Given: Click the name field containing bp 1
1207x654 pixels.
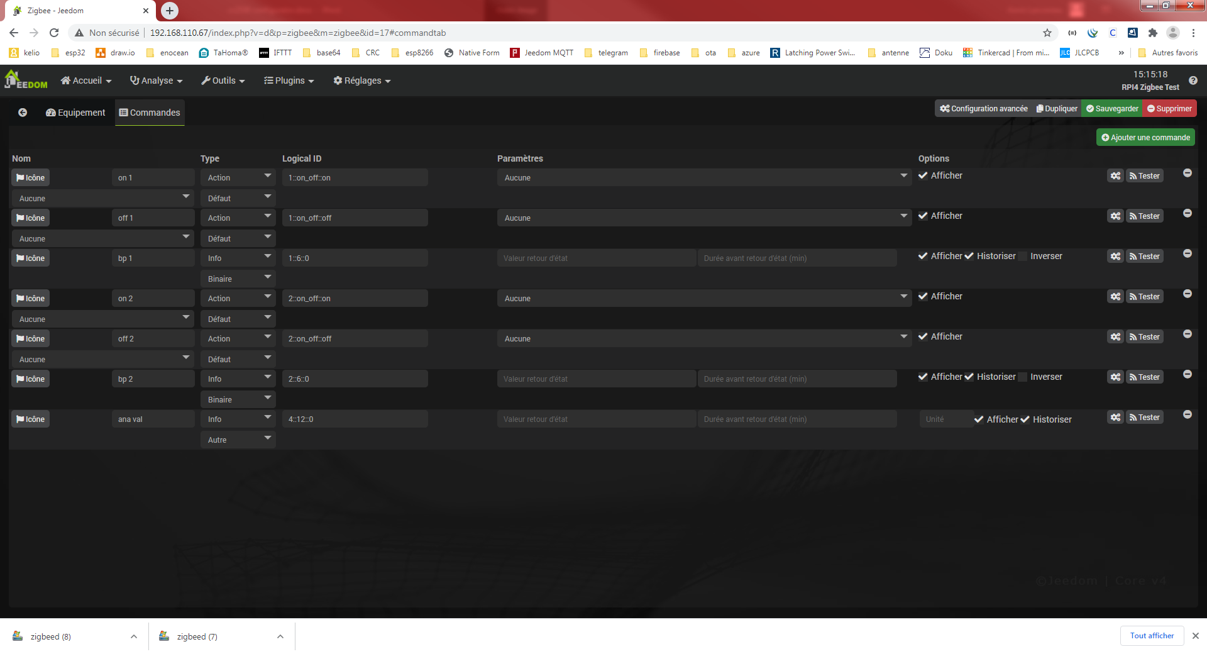Looking at the screenshot, I should click(x=153, y=258).
